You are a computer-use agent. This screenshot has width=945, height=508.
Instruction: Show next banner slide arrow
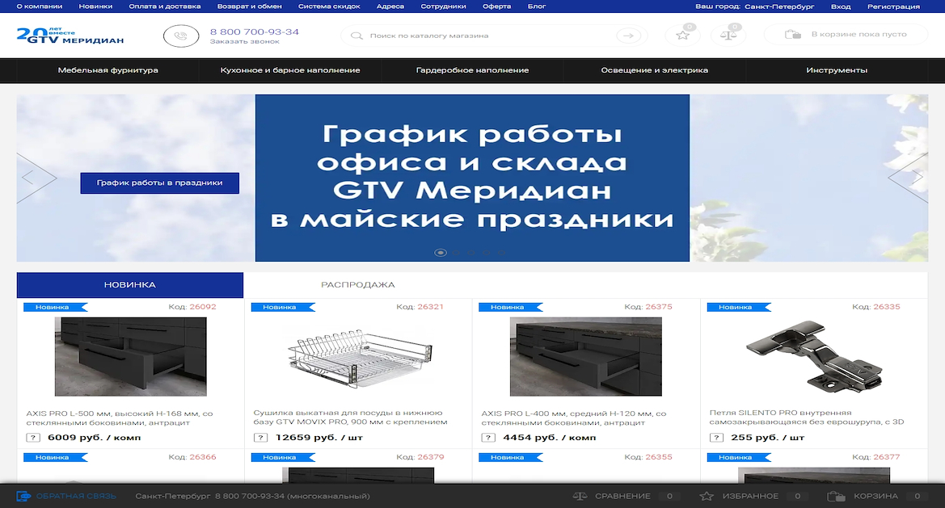point(908,178)
